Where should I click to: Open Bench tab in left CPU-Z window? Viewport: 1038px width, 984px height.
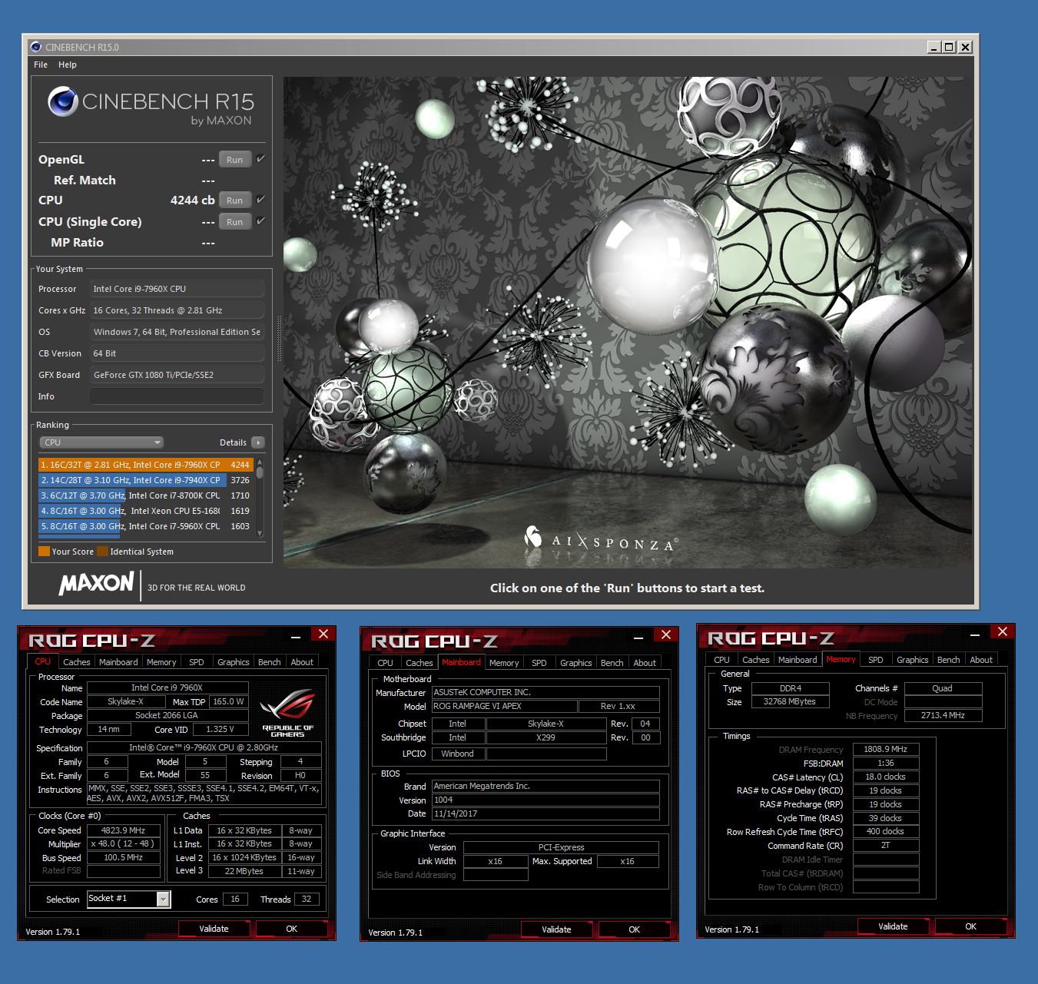(270, 662)
